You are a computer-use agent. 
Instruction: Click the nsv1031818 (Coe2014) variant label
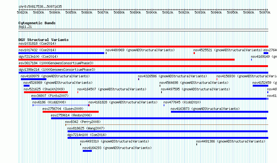click(37, 43)
